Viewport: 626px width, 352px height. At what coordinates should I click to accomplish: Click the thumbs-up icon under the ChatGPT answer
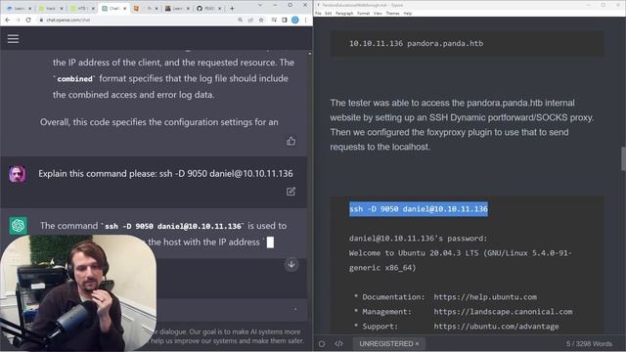click(291, 141)
